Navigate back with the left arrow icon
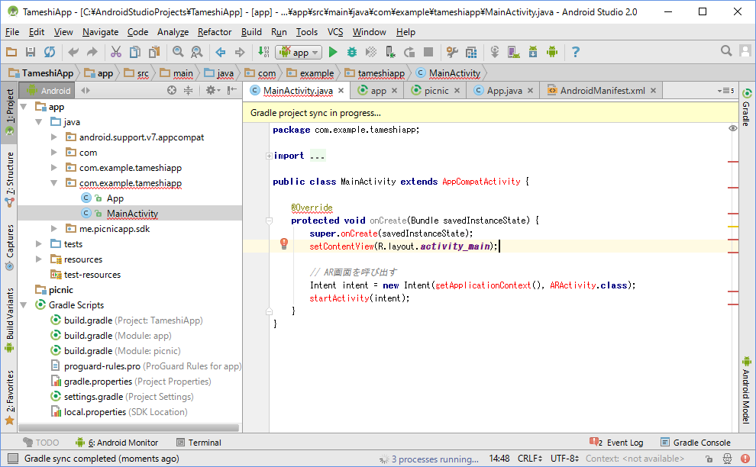This screenshot has width=756, height=467. pyautogui.click(x=221, y=52)
